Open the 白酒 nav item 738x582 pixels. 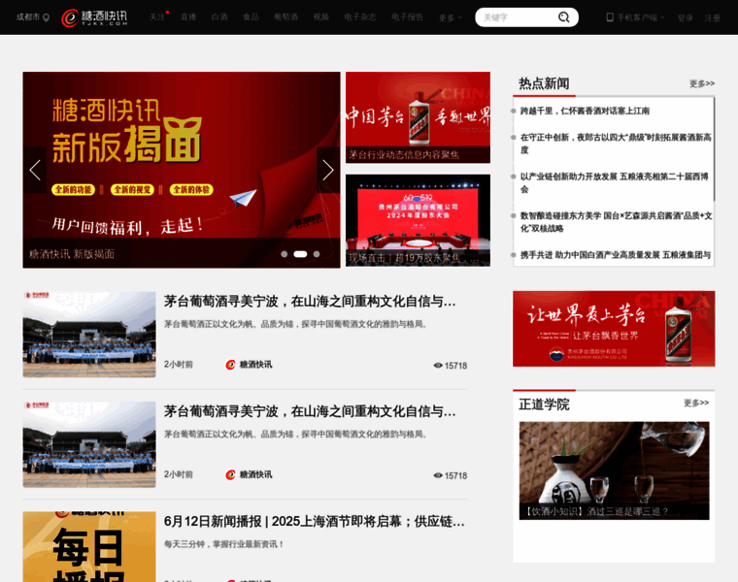[219, 16]
